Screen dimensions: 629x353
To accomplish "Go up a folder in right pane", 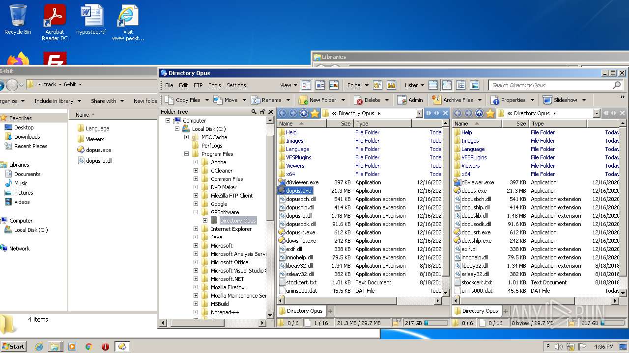I will [479, 113].
